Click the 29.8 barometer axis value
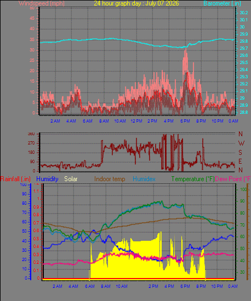This screenshot has width=251, height=301. tap(244, 41)
